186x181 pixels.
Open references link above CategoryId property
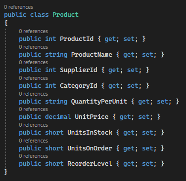pos(33,78)
